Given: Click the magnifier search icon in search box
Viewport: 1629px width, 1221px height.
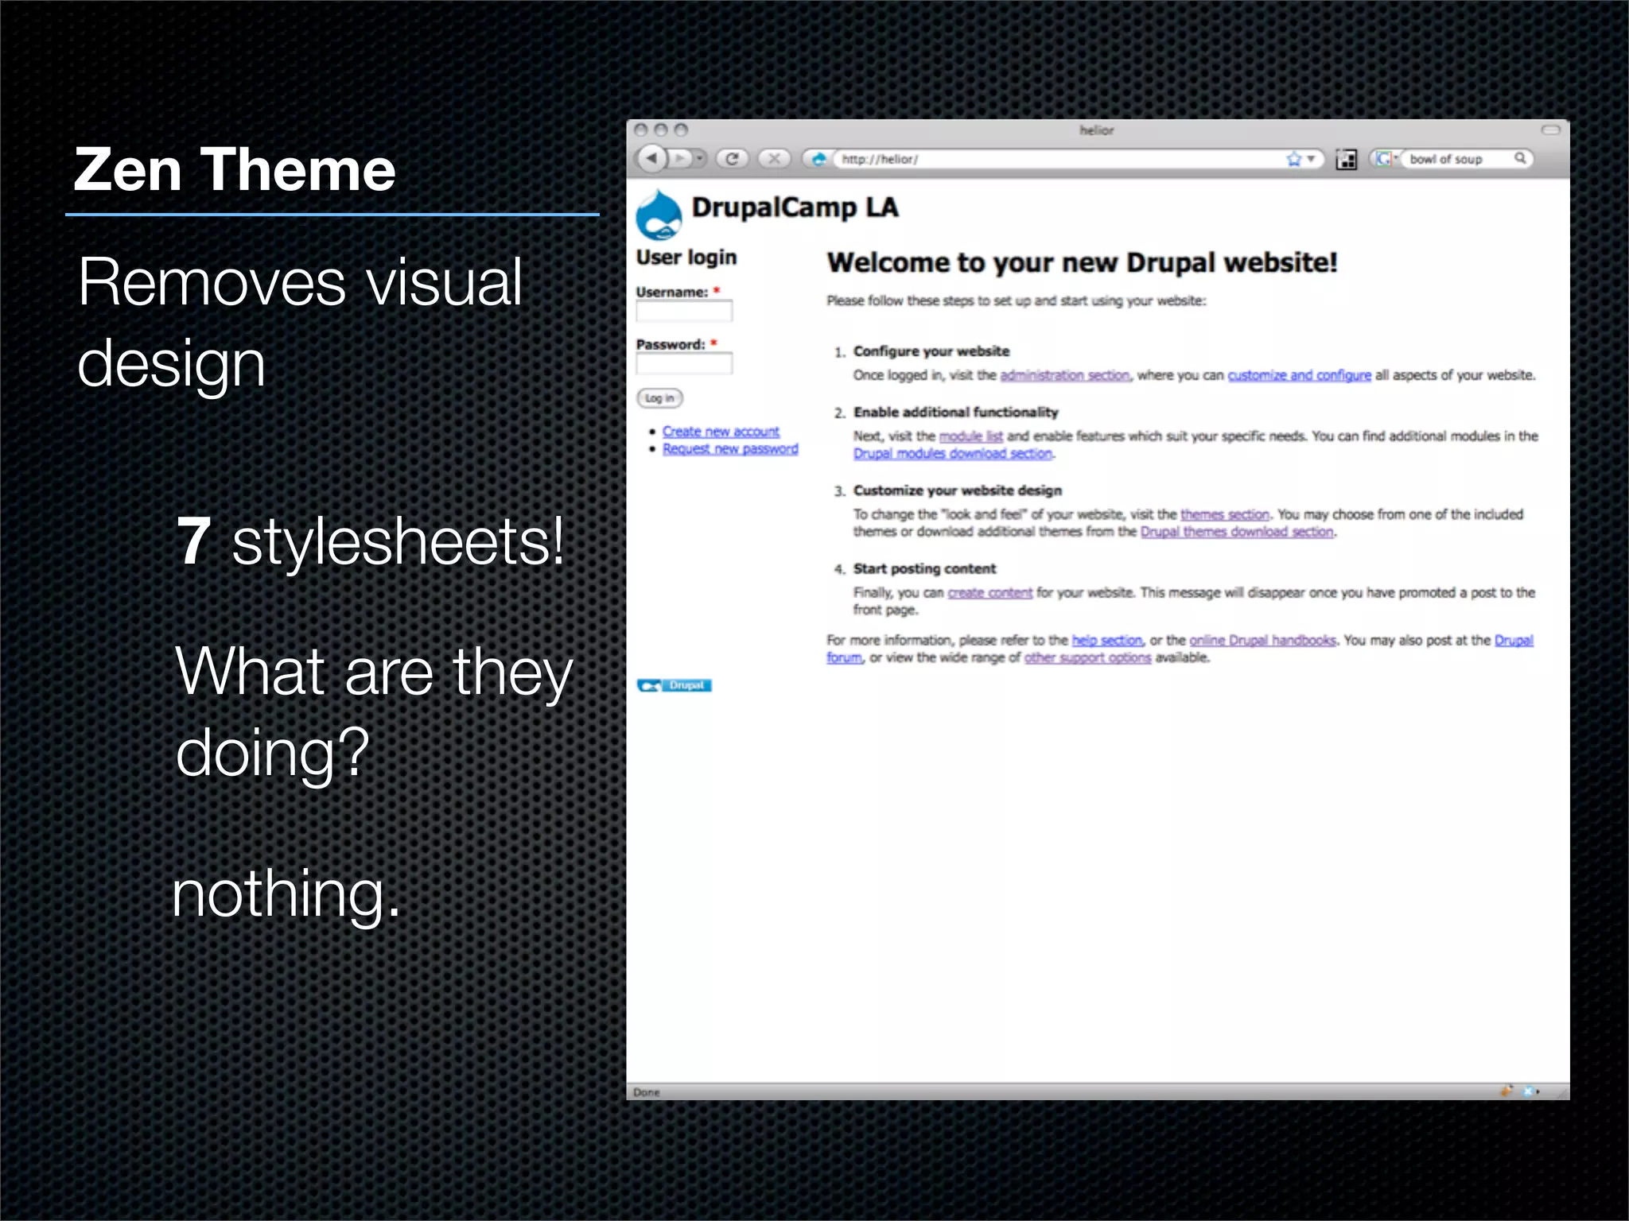Looking at the screenshot, I should (x=1520, y=158).
